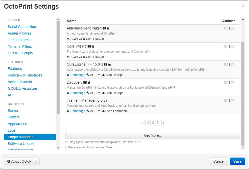Toggle the CuraEngine plugin enable switch
Image resolution: width=249 pixels, height=170 pixels.
(226, 64)
